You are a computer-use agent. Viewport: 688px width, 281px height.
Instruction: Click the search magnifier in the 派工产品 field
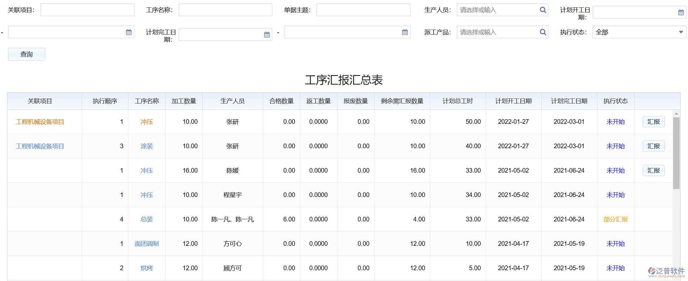[x=543, y=32]
